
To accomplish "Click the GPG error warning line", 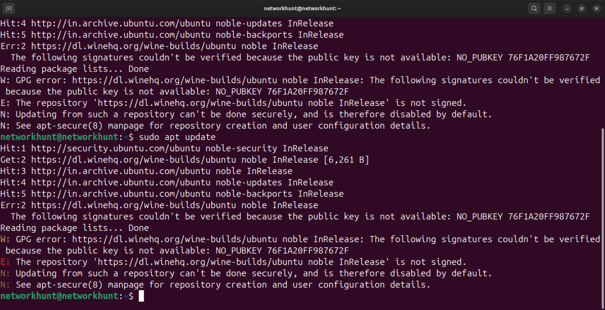I will tap(158, 239).
